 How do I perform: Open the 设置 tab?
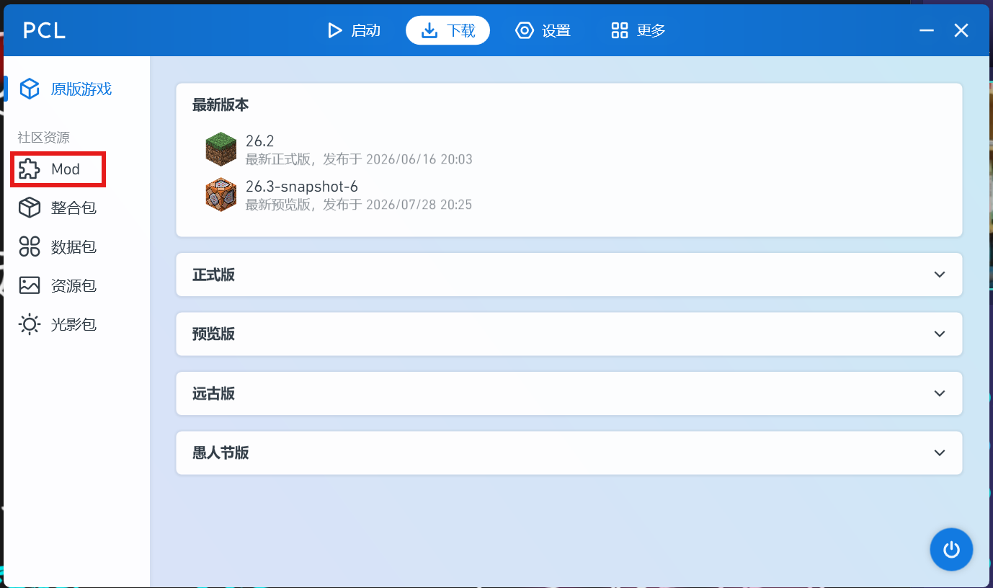pos(556,30)
